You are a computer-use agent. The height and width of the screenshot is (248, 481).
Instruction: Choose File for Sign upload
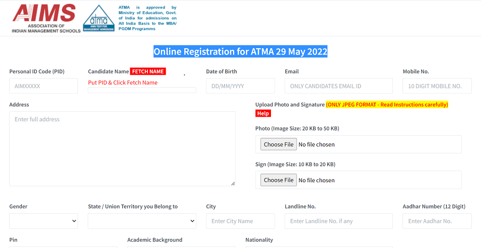[x=278, y=180]
